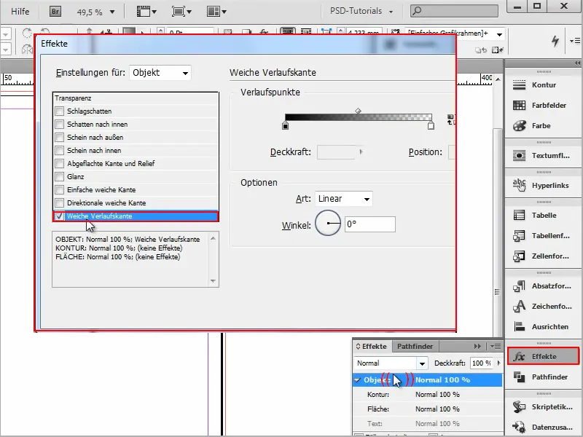Viewport: 583px width, 437px height.
Task: Open the Ausrichten panel
Action: pyautogui.click(x=543, y=327)
